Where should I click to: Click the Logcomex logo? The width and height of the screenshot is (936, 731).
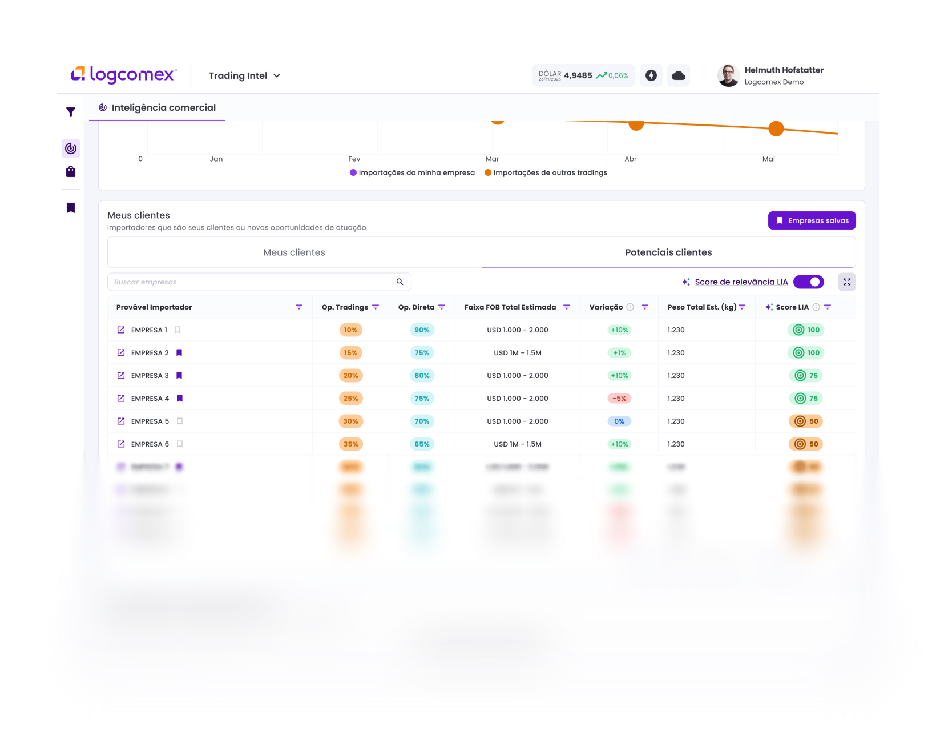pyautogui.click(x=123, y=75)
